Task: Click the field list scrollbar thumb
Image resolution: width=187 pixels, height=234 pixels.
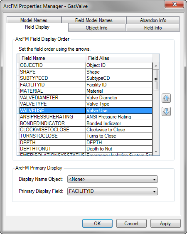Action: pos(156,80)
